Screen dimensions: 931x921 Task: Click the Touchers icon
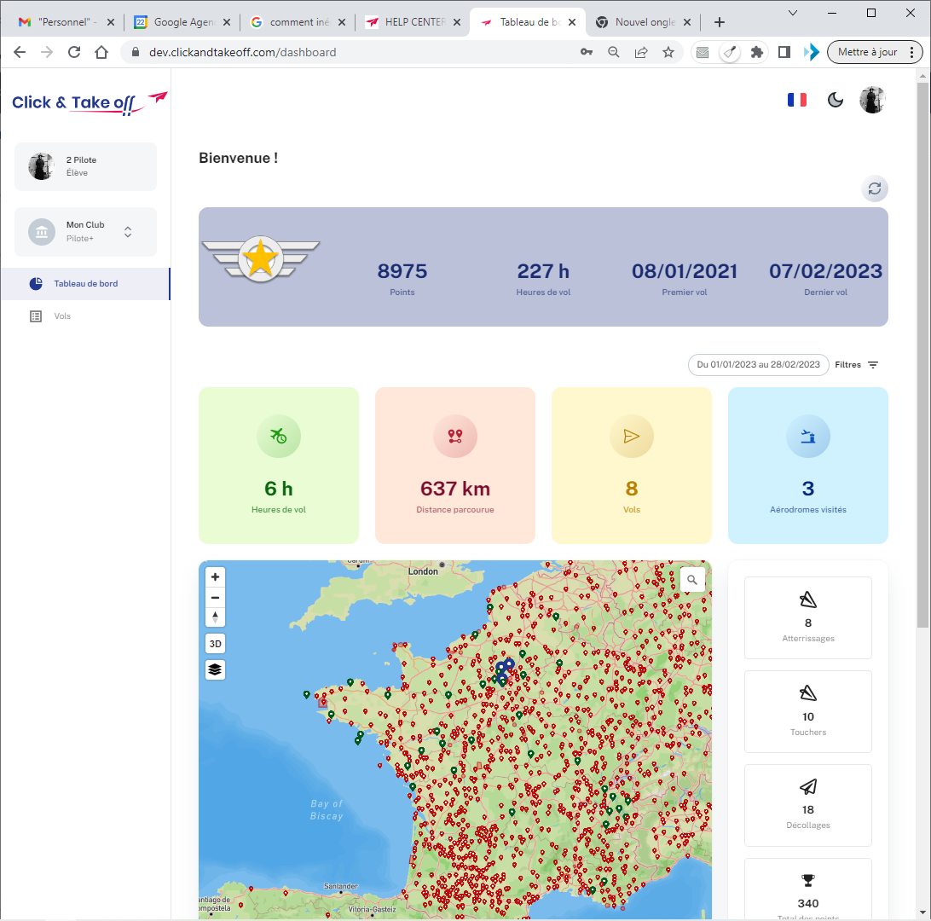pos(808,693)
